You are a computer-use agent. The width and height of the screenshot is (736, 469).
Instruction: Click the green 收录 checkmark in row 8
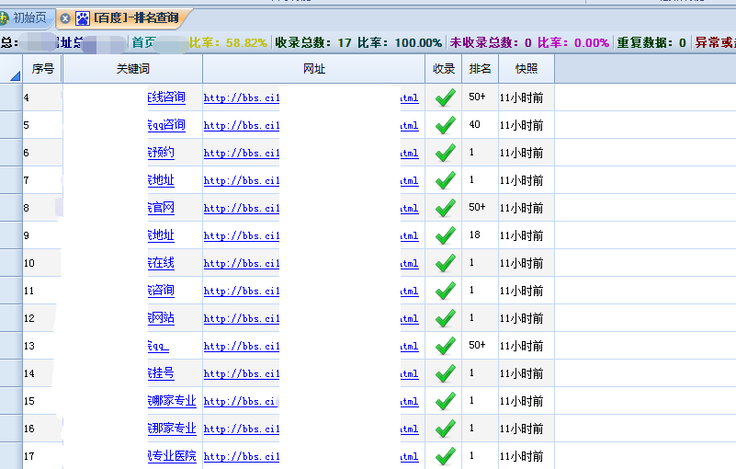(x=445, y=208)
